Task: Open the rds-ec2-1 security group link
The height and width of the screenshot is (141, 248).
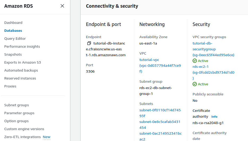Action: [201, 67]
